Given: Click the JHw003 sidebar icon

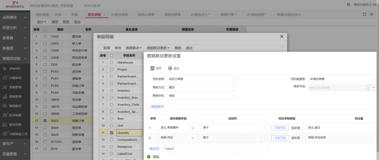Looking at the screenshot, I should (x=5, y=68).
